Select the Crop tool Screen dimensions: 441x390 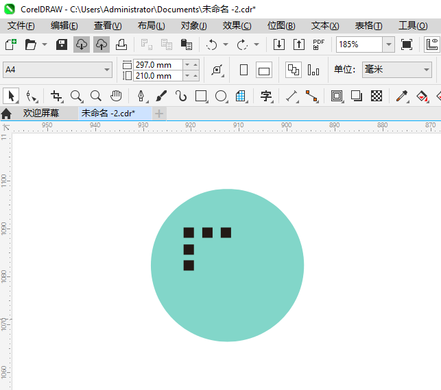pos(56,96)
